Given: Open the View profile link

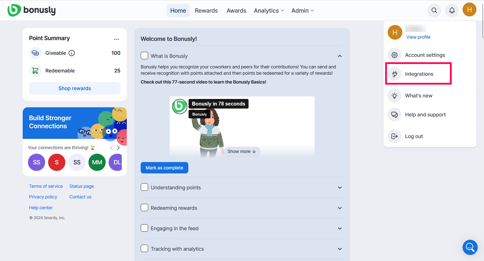Looking at the screenshot, I should pos(418,37).
